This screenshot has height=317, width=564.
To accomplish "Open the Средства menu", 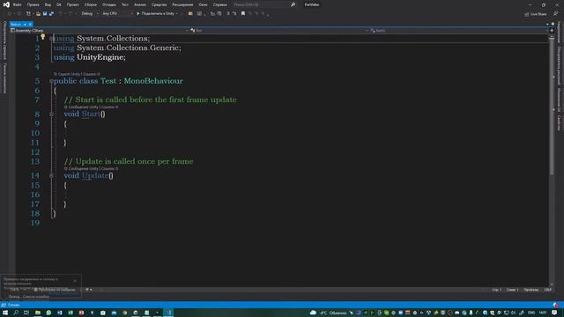I will tap(159, 4).
